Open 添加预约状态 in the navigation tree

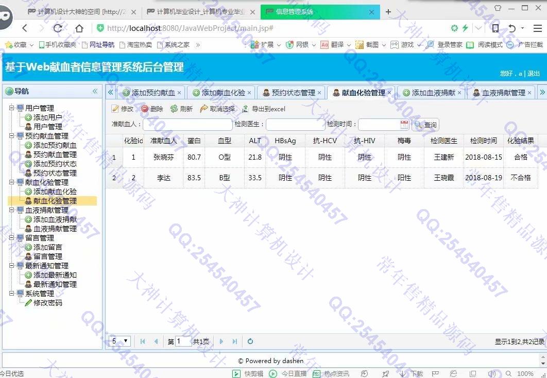click(55, 164)
